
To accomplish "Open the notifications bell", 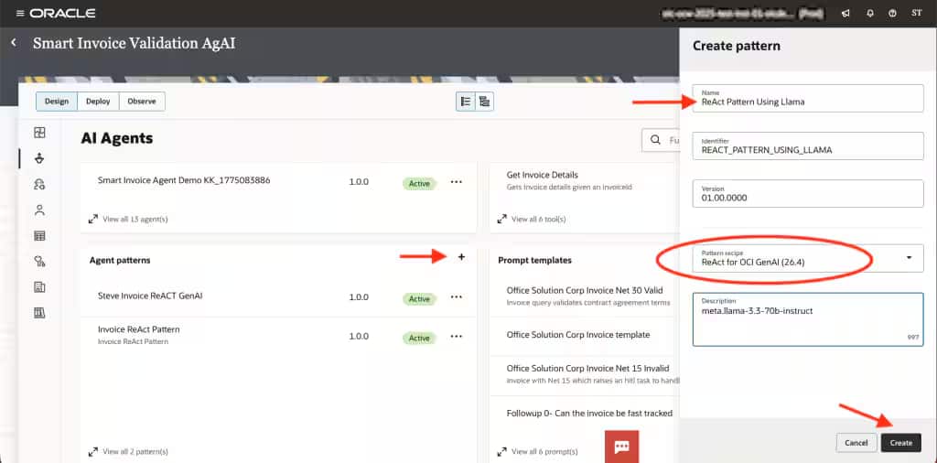I will click(x=870, y=13).
